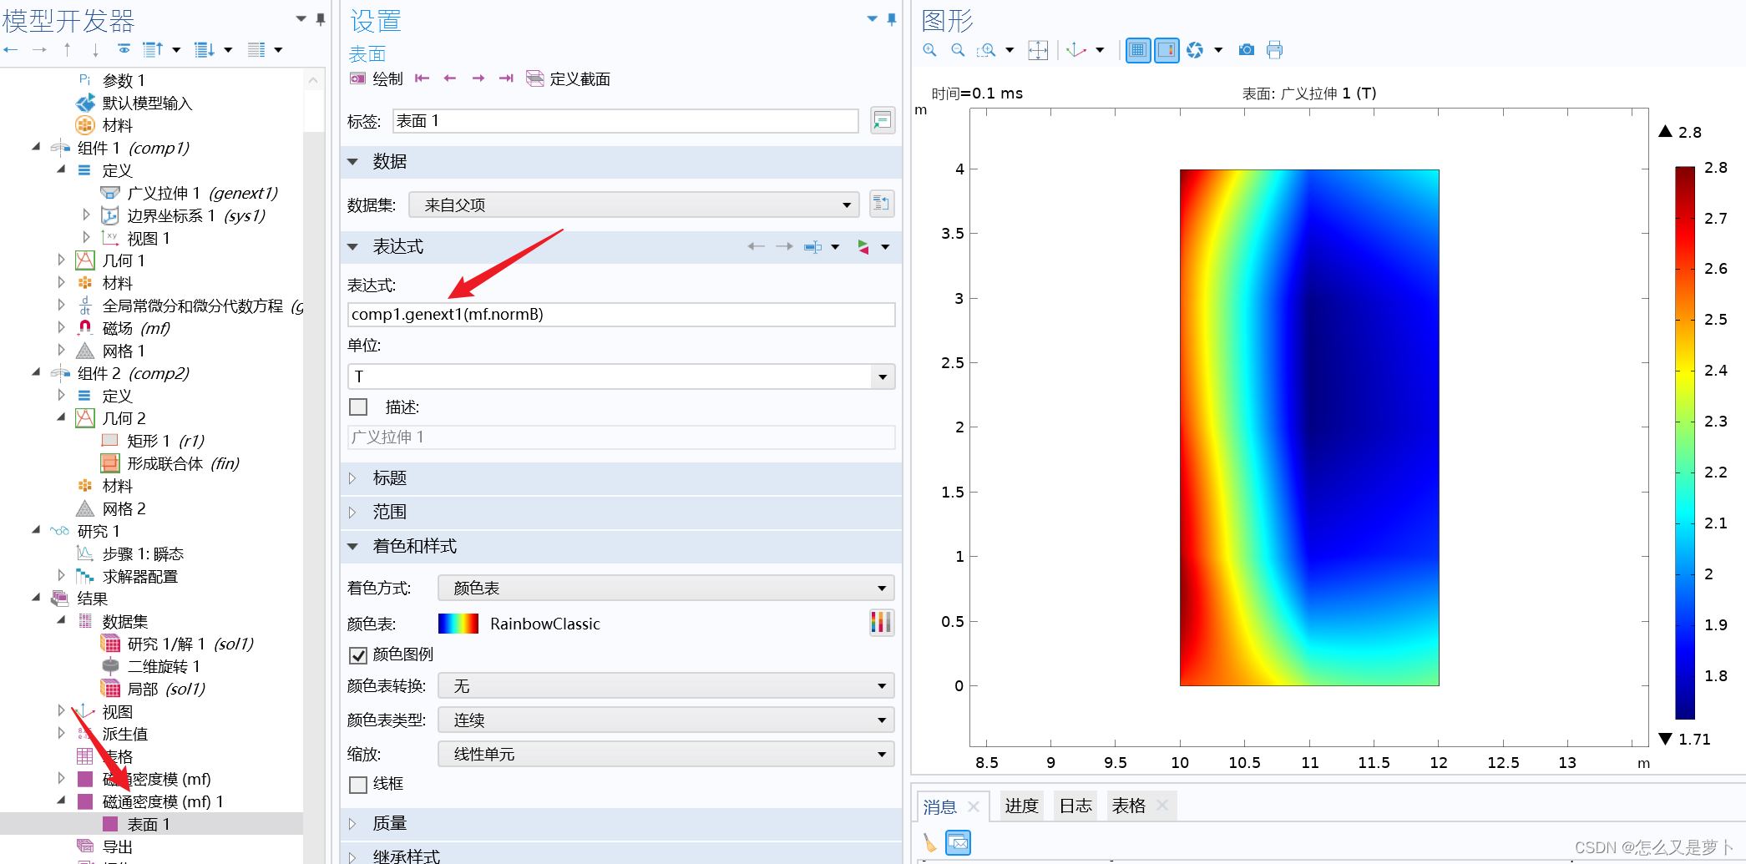Switch to the 表格 tab

pos(1129,806)
